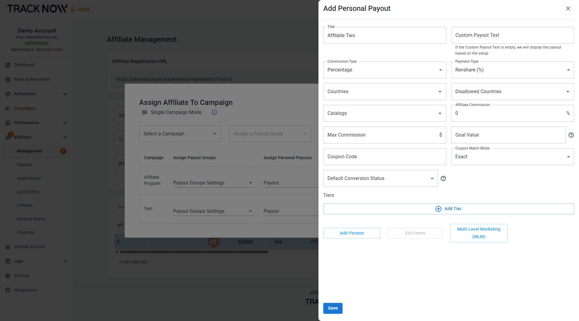Image resolution: width=579 pixels, height=321 pixels.
Task: Click the horizontal scrollbar under the table
Action: [x=194, y=252]
